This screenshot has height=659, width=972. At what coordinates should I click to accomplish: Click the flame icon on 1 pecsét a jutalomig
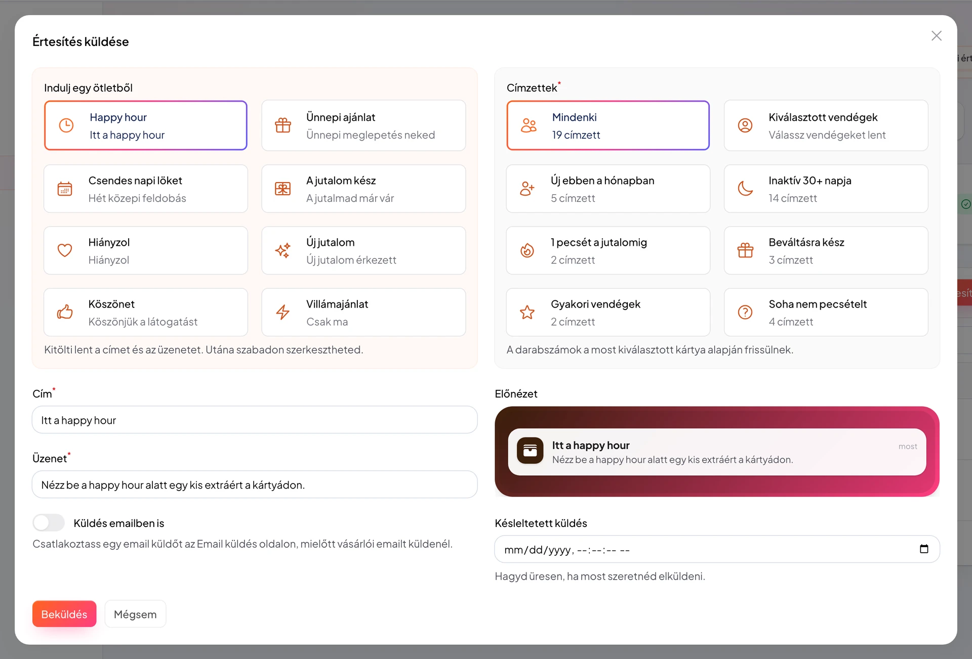click(x=528, y=250)
